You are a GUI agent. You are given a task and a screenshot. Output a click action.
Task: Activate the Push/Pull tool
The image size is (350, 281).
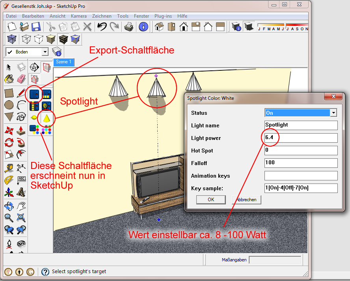(21, 130)
